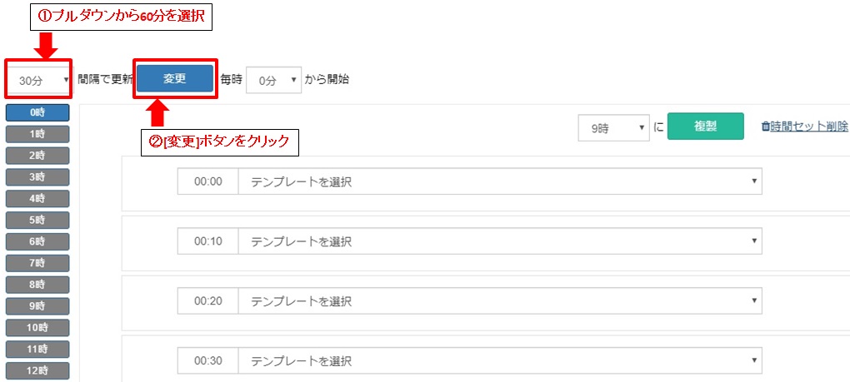Expand the 00:10 テンプレートを選択 dropdown
Screen dimensions: 850x382
500,241
